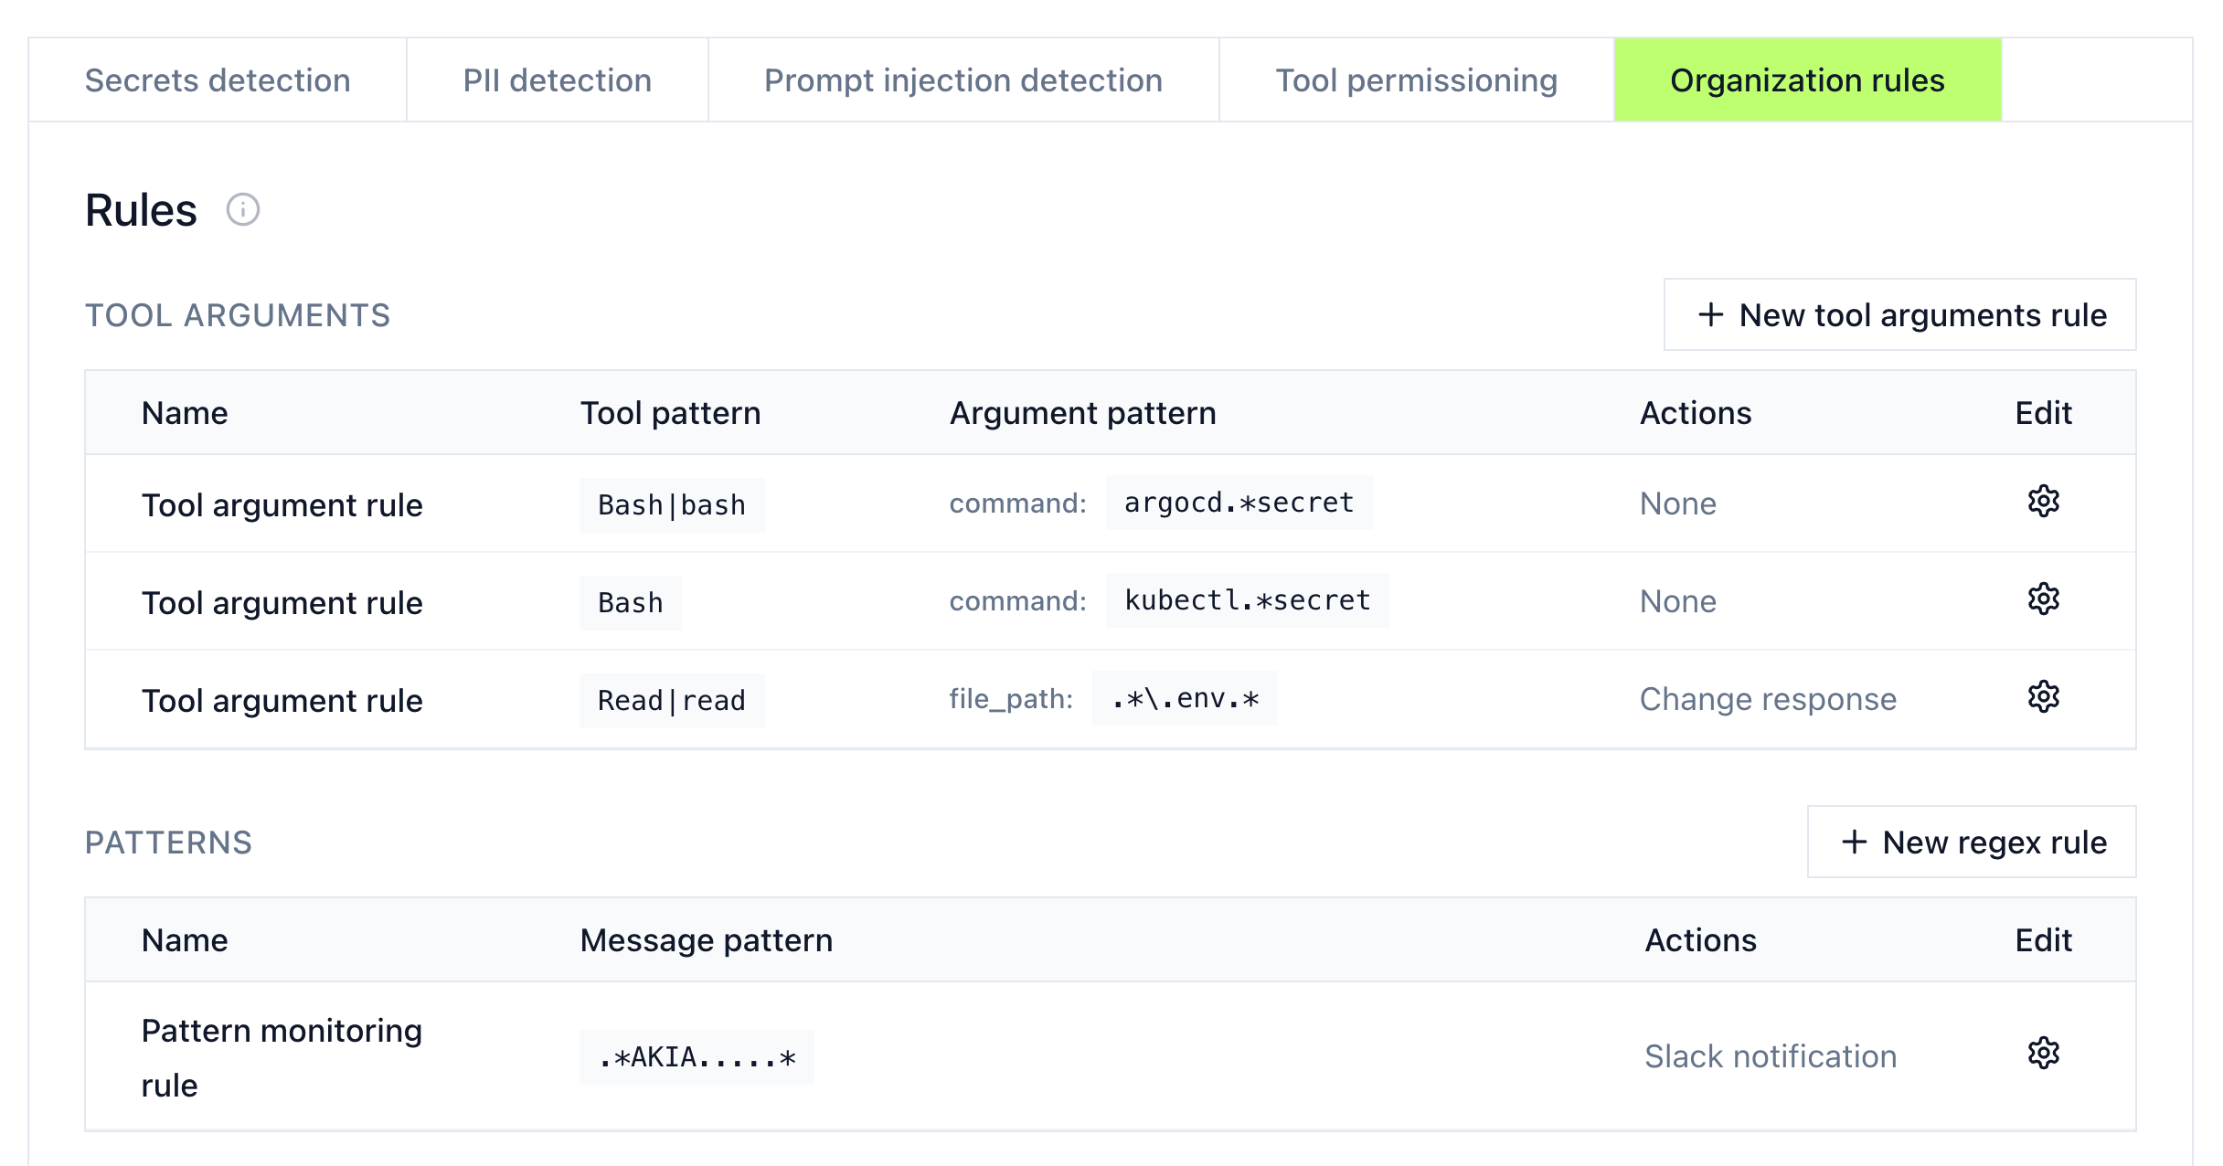Viewport: 2223px width, 1166px height.
Task: Open settings gear for argocd secret rule
Action: pyautogui.click(x=2043, y=502)
